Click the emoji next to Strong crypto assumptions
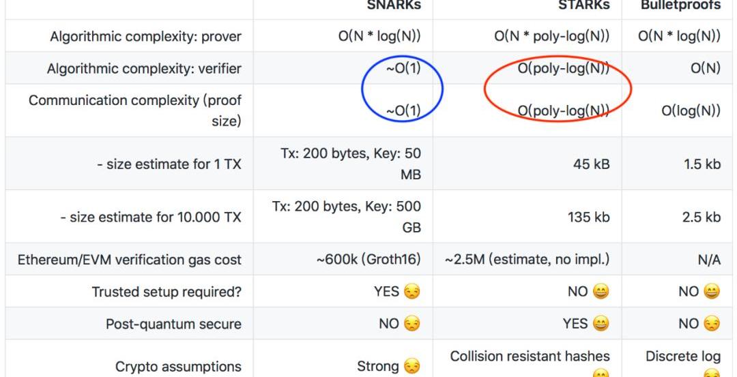 412,367
